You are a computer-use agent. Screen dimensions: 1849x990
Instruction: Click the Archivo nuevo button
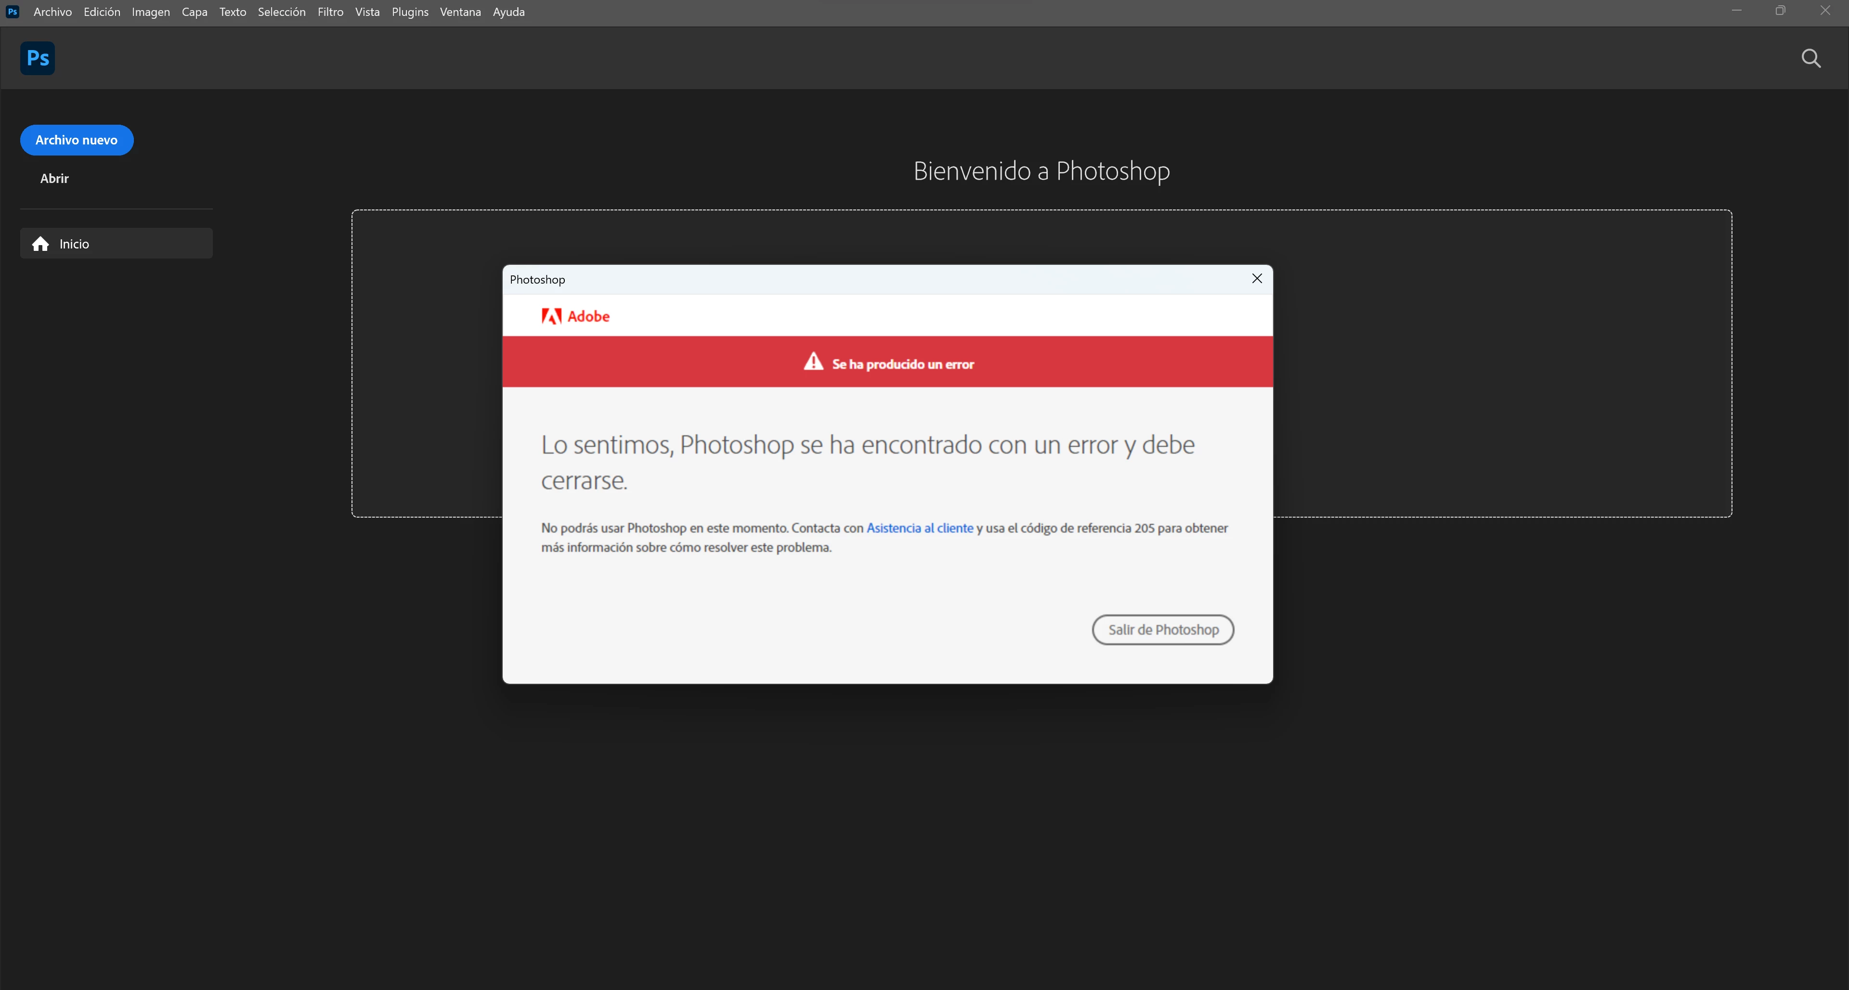pos(77,140)
